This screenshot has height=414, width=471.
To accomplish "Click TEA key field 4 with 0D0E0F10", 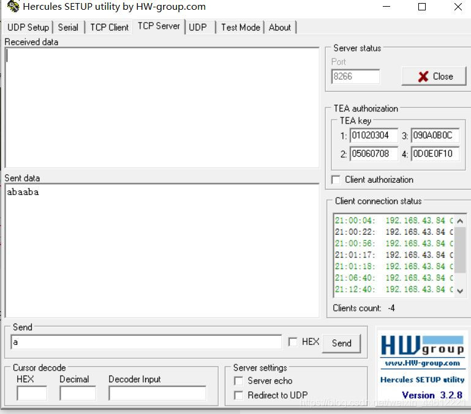I will pos(435,153).
